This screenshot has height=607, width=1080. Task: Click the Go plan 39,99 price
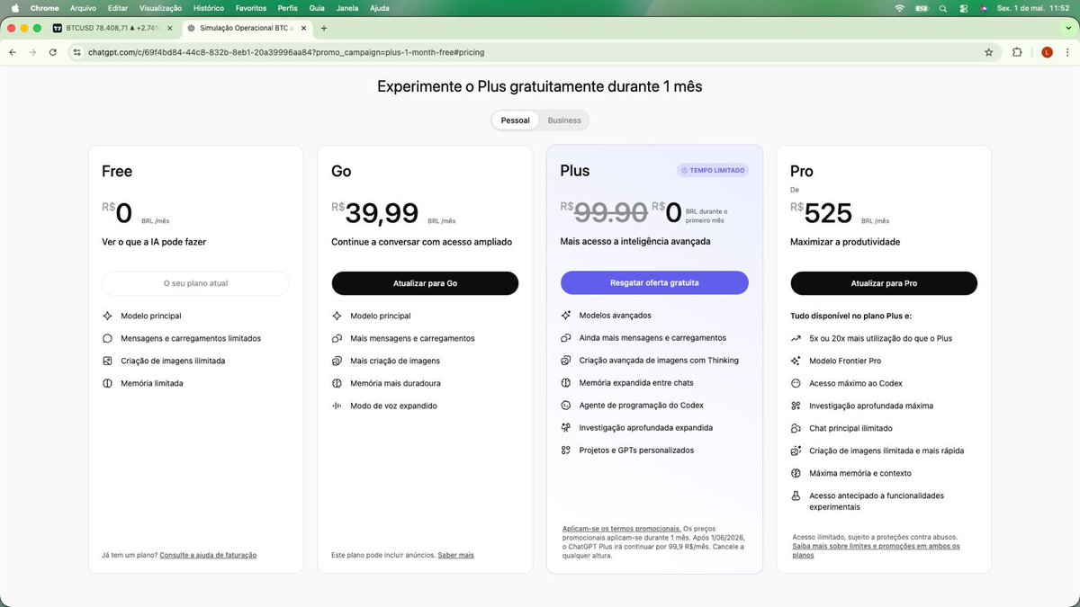(x=382, y=213)
